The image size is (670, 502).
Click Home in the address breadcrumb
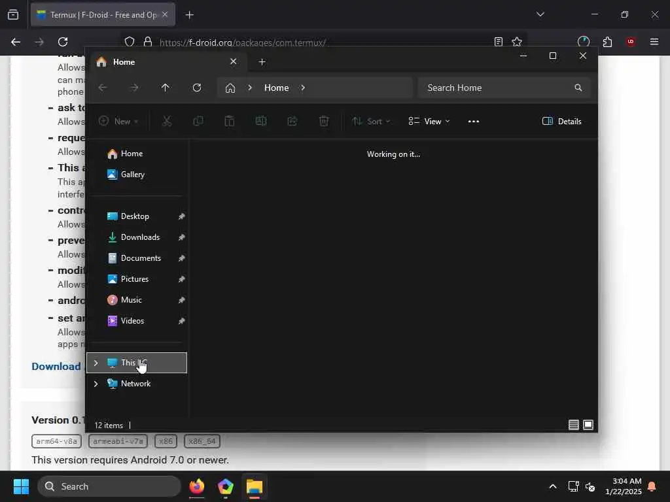coord(277,88)
